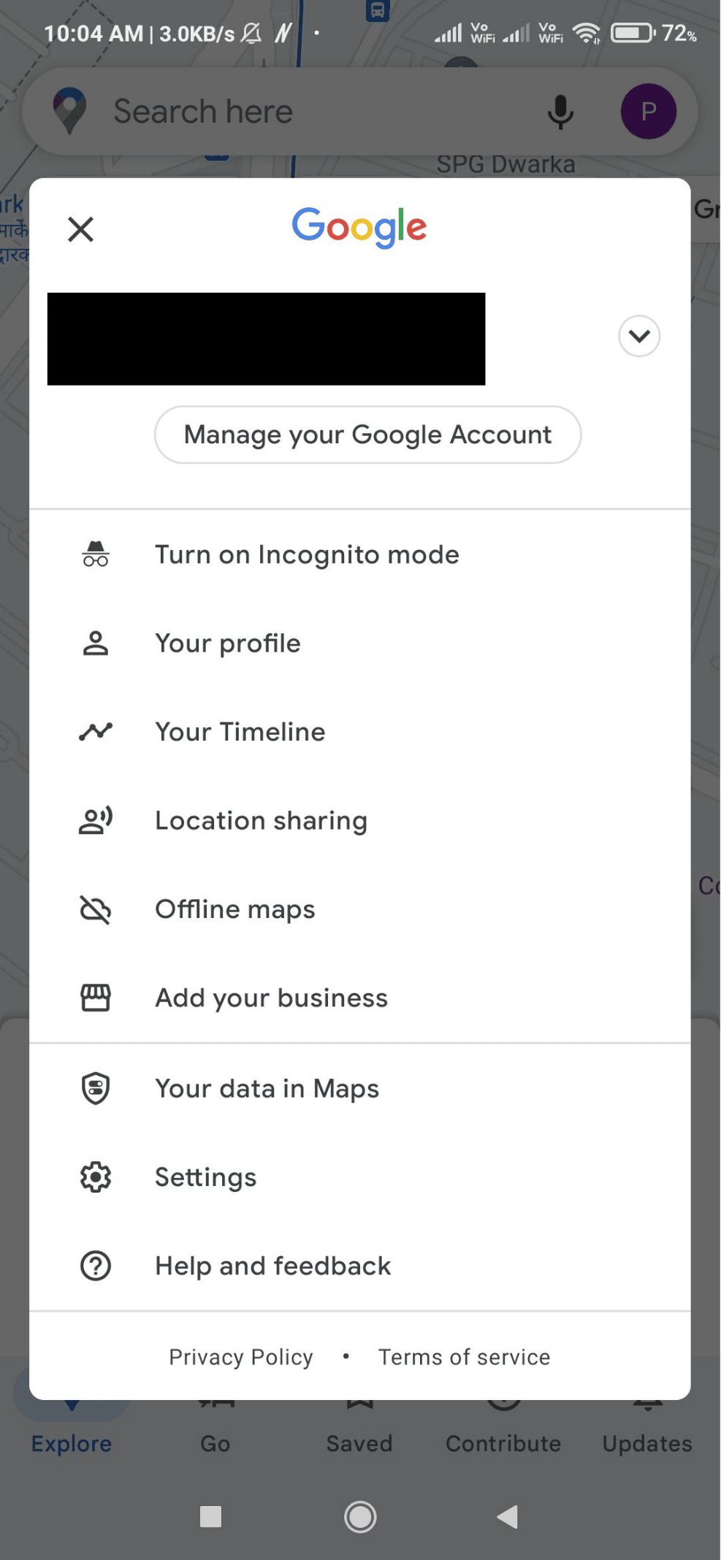Viewport: 721px width, 1560px height.
Task: Tap the Location sharing icon
Action: click(x=96, y=820)
